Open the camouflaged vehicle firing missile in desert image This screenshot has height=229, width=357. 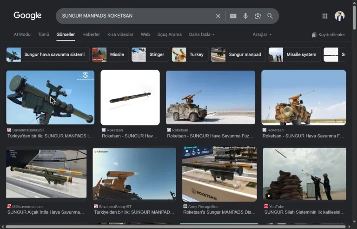(211, 98)
